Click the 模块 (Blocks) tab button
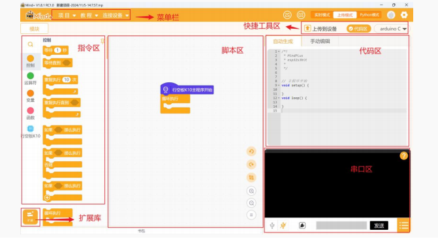 coord(35,29)
